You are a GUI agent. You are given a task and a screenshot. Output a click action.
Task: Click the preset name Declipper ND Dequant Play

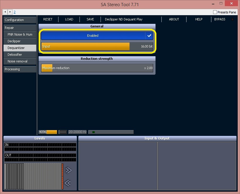click(124, 19)
